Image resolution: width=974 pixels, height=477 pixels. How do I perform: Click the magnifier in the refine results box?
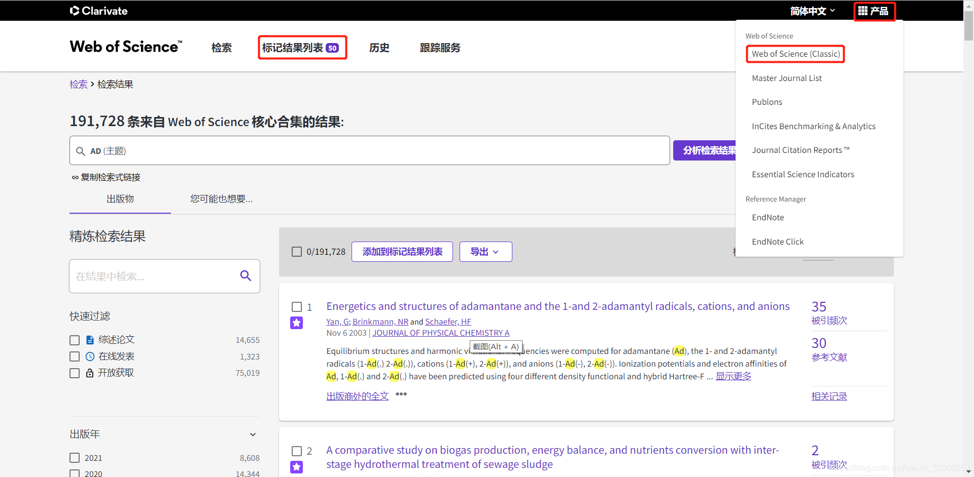pyautogui.click(x=246, y=276)
